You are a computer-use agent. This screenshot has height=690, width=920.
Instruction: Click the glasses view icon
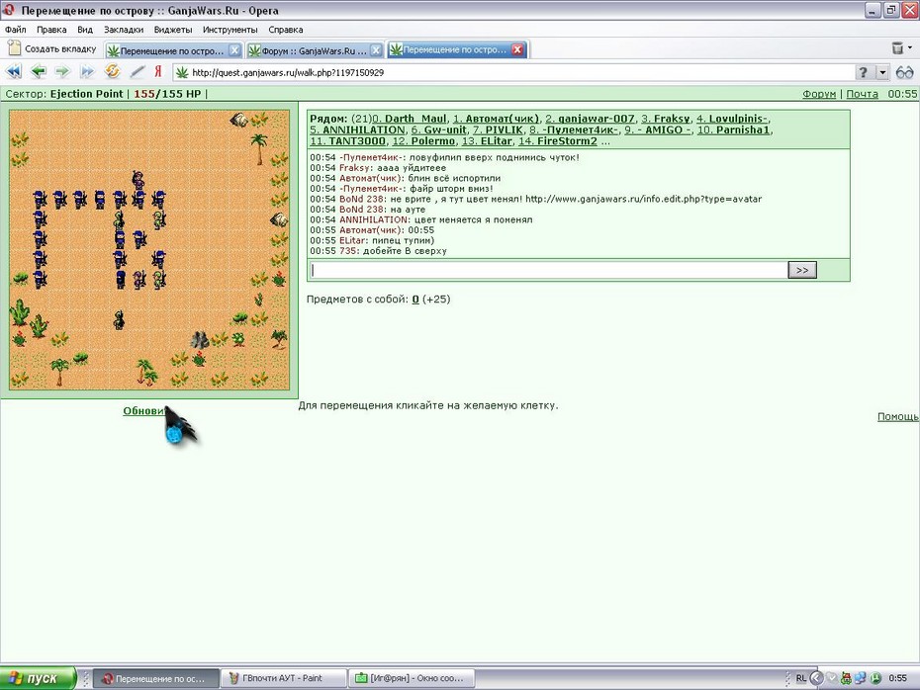click(905, 73)
